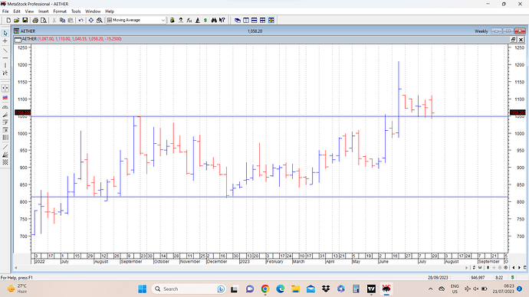This screenshot has height=297, width=529.
Task: Create a new file with the New icon
Action: [x=8, y=20]
